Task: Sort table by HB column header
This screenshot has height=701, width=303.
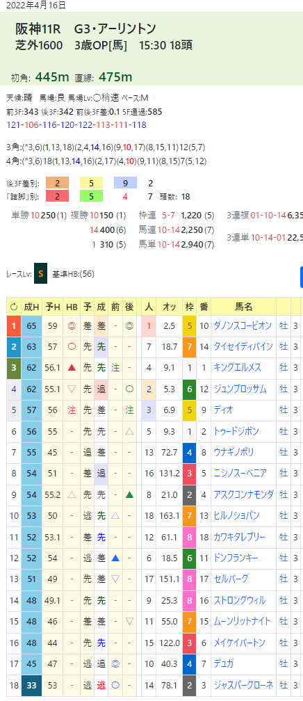Action: [x=71, y=307]
